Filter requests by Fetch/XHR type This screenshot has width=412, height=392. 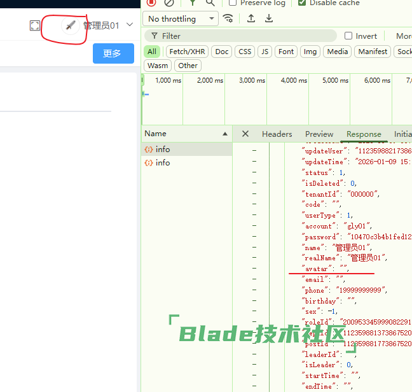coord(187,52)
